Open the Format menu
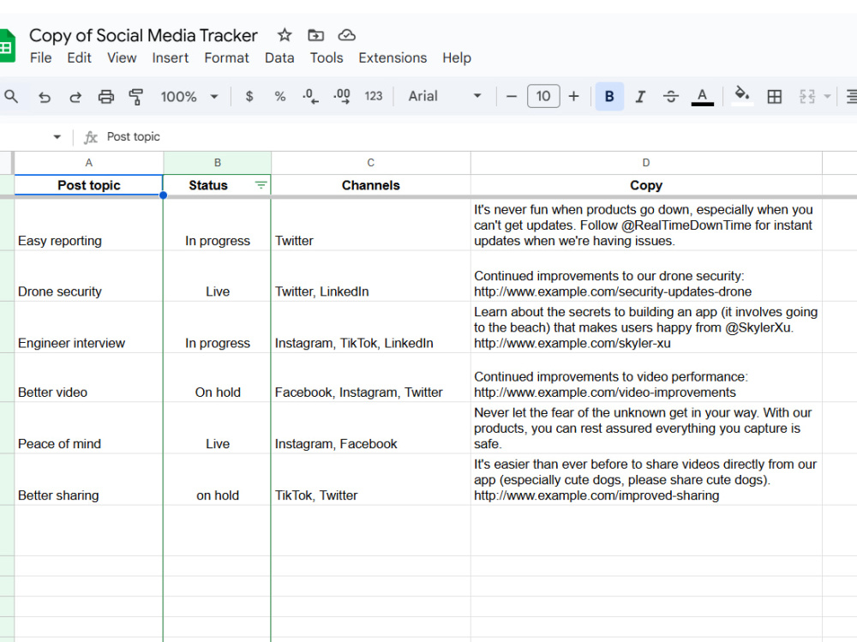 pyautogui.click(x=226, y=58)
